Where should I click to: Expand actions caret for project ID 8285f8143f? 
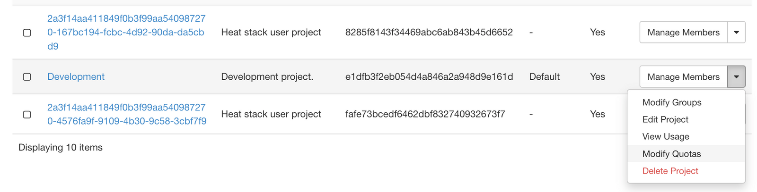[x=736, y=33]
